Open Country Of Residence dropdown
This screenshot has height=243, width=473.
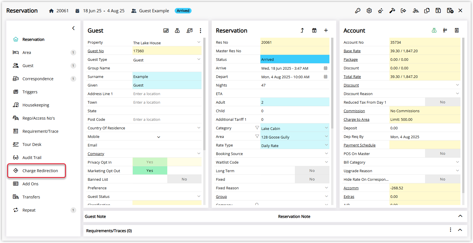[199, 128]
